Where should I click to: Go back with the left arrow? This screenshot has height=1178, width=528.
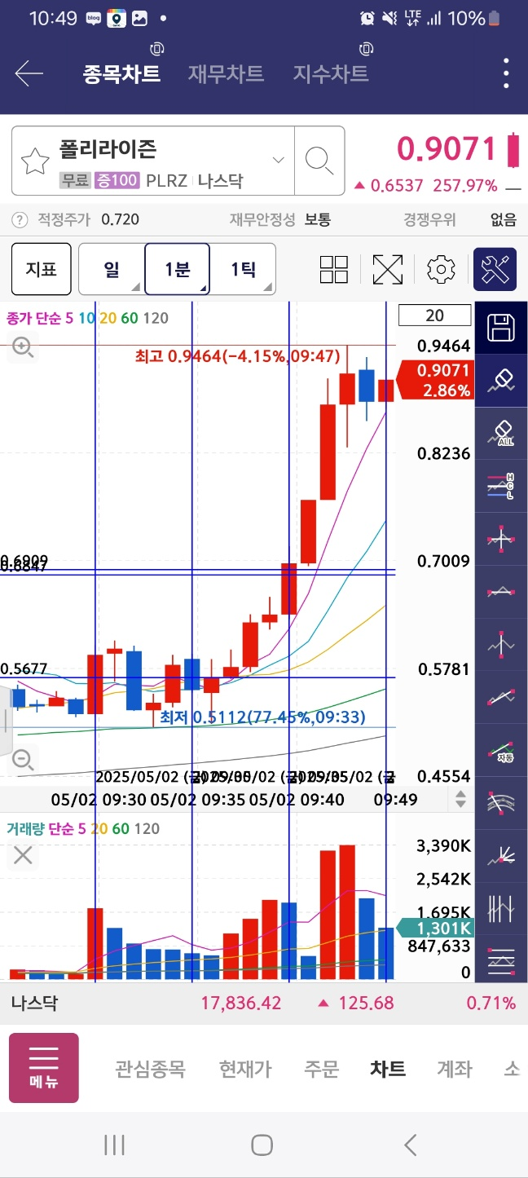[x=29, y=74]
